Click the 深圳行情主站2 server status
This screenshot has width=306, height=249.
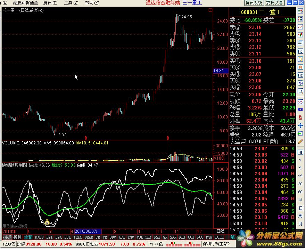pyautogui.click(x=216, y=244)
